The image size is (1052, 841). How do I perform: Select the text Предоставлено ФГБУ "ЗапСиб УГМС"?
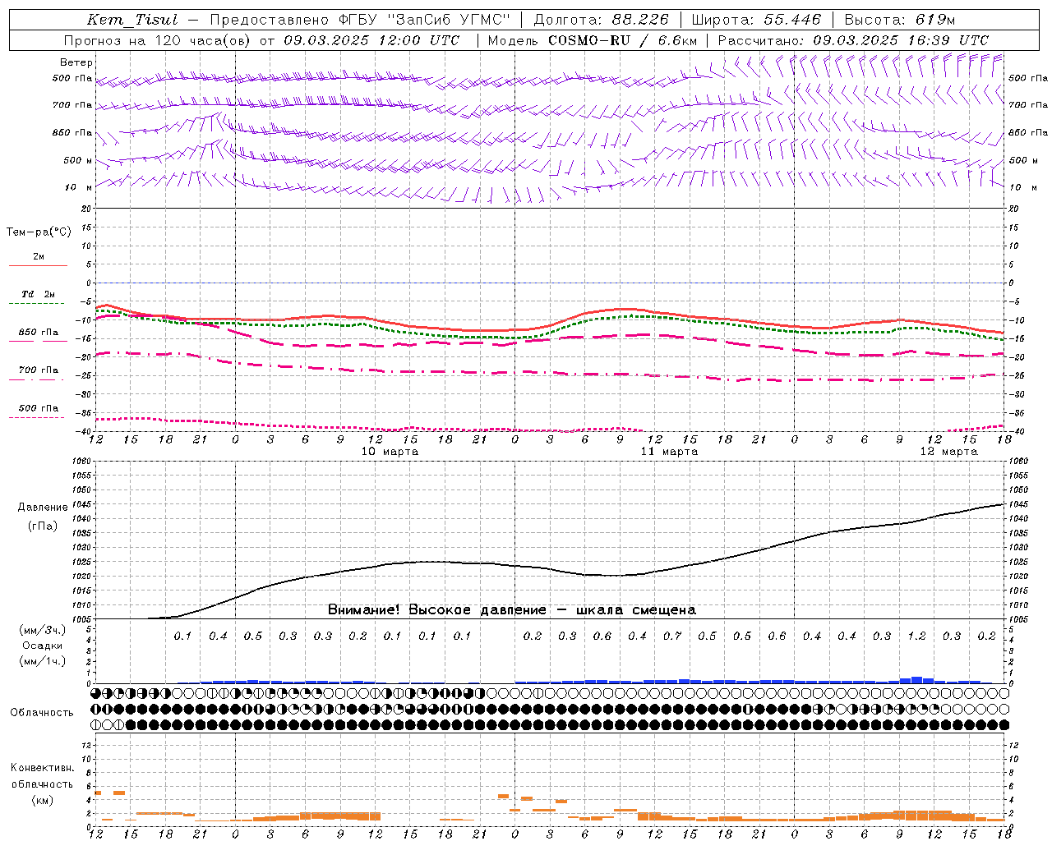[361, 20]
